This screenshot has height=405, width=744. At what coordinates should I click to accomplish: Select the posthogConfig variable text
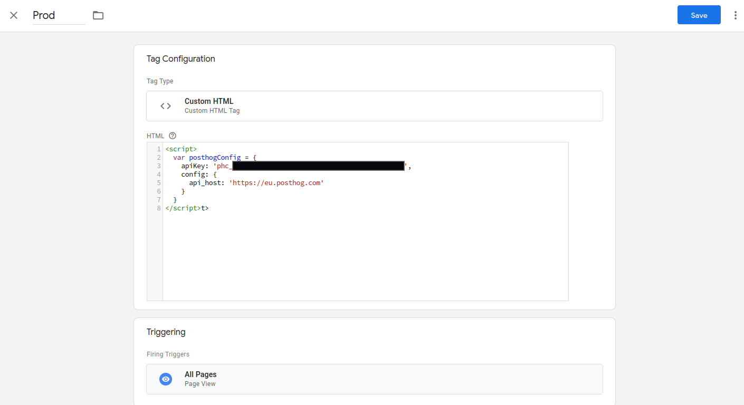[x=214, y=157]
